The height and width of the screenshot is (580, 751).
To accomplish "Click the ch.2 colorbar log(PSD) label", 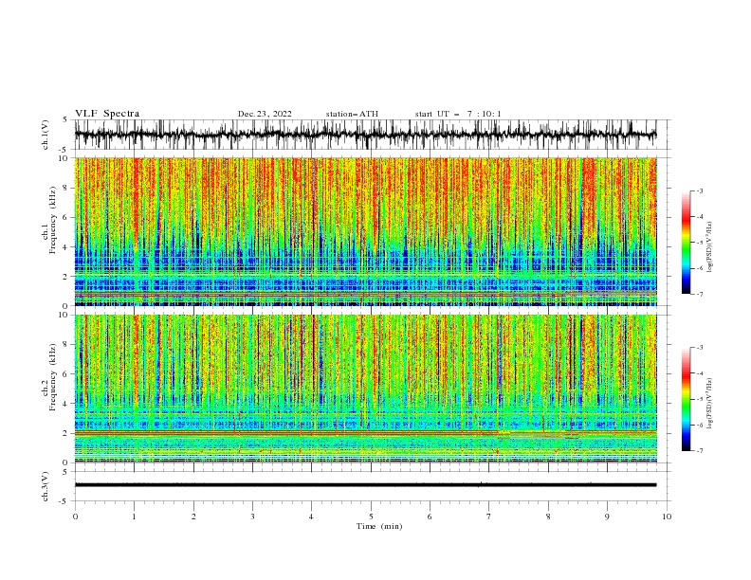I will click(x=710, y=403).
